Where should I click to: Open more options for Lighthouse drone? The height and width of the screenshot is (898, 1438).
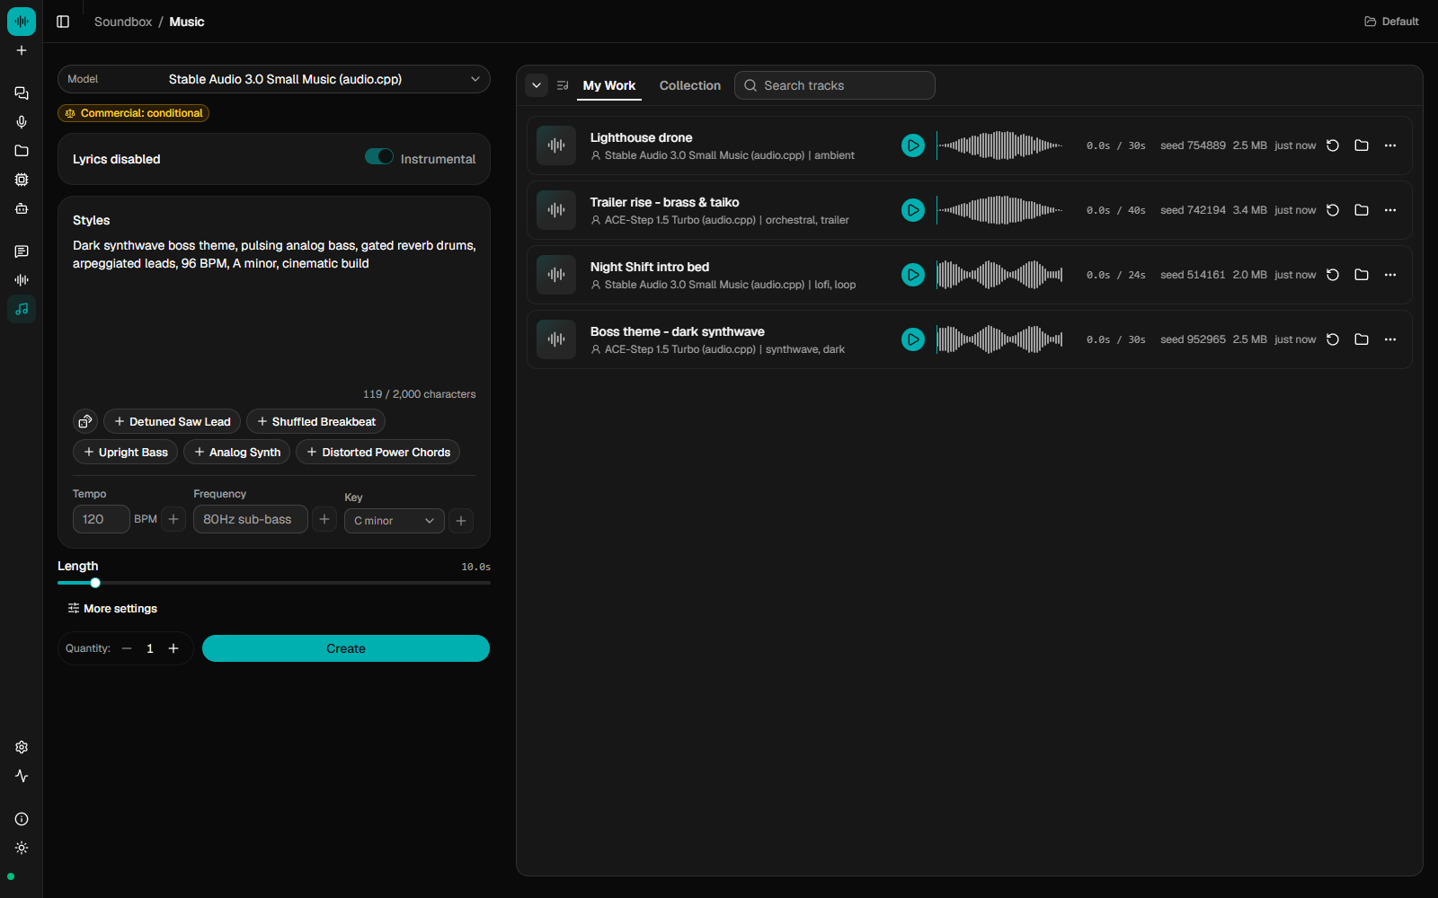point(1390,145)
